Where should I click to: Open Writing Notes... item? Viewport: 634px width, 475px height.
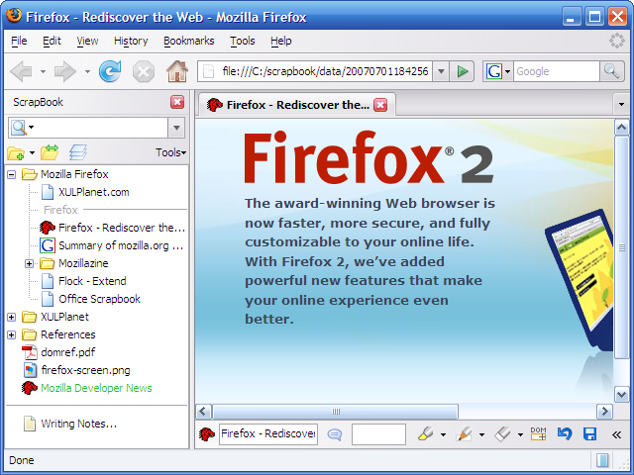70,424
